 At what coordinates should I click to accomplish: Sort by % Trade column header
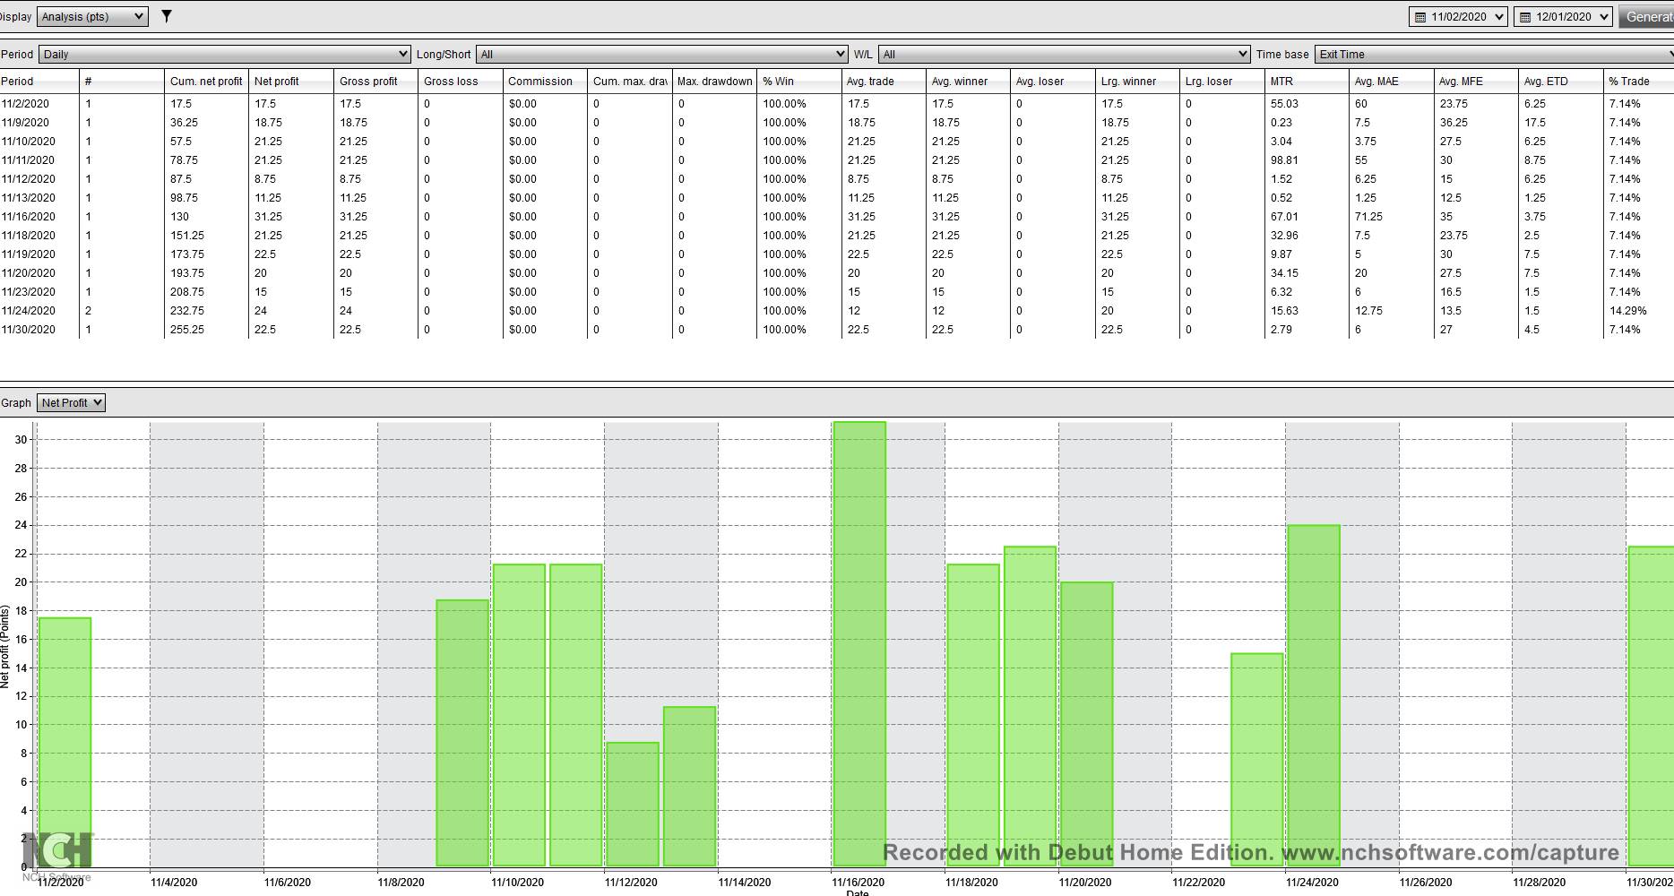[1640, 81]
